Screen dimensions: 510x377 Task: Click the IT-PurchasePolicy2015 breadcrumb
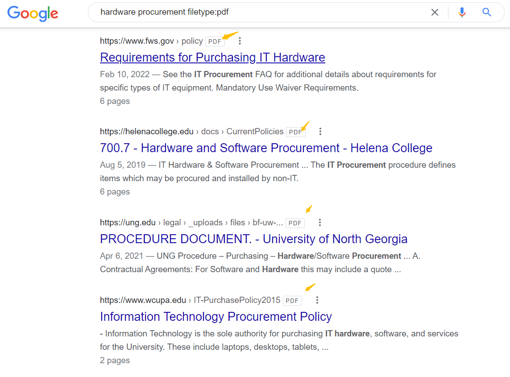236,300
